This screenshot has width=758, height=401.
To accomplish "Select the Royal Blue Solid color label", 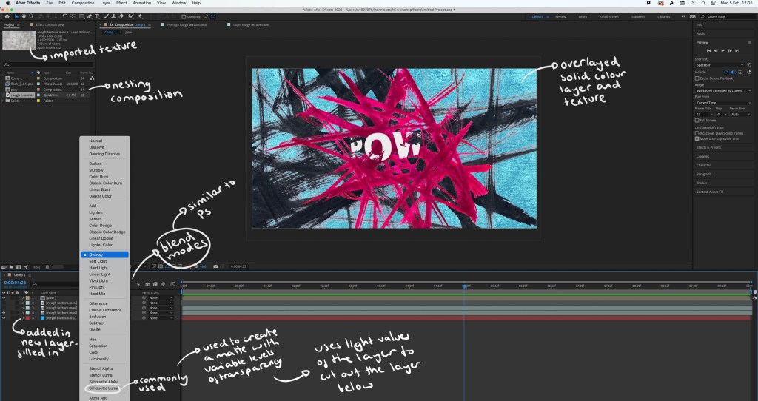I will click(x=26, y=318).
